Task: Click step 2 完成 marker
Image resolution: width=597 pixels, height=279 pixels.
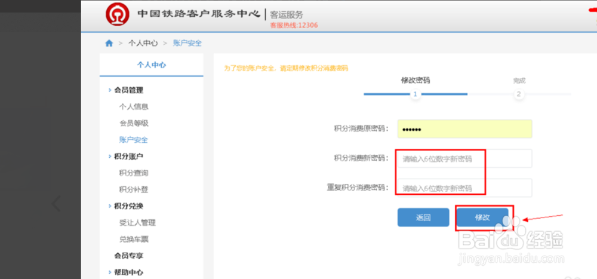Action: click(519, 94)
